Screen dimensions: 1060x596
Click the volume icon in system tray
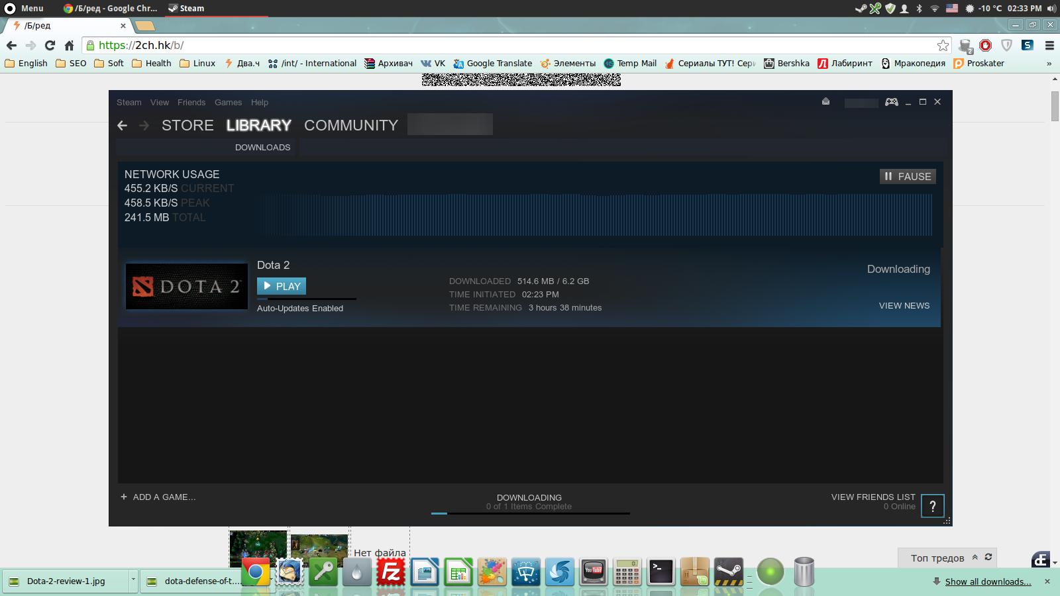coord(1051,9)
